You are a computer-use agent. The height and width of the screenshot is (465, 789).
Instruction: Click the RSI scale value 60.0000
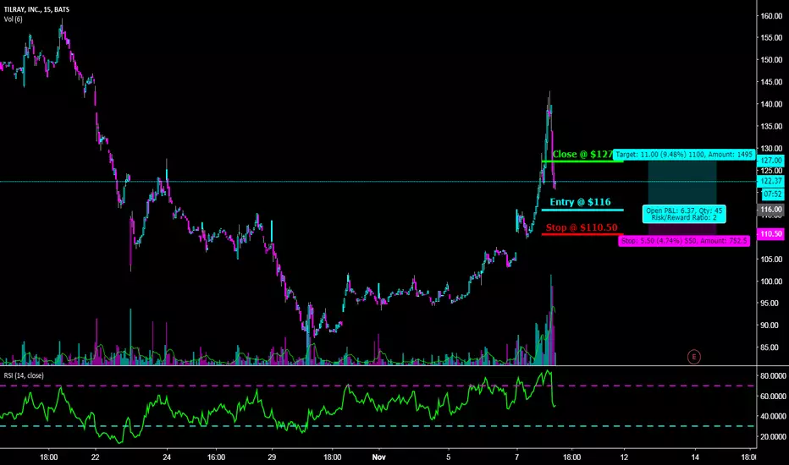773,397
